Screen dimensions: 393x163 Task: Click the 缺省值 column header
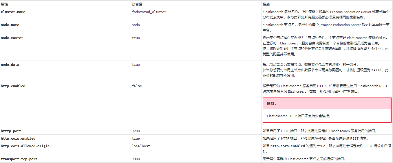click(137, 4)
